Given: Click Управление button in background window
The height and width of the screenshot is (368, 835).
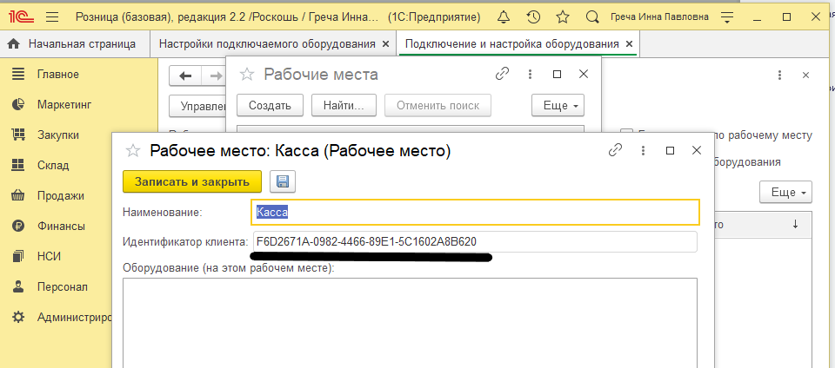Looking at the screenshot, I should point(197,106).
